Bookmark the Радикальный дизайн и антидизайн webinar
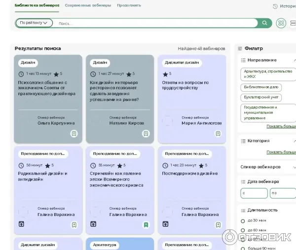 74,225
